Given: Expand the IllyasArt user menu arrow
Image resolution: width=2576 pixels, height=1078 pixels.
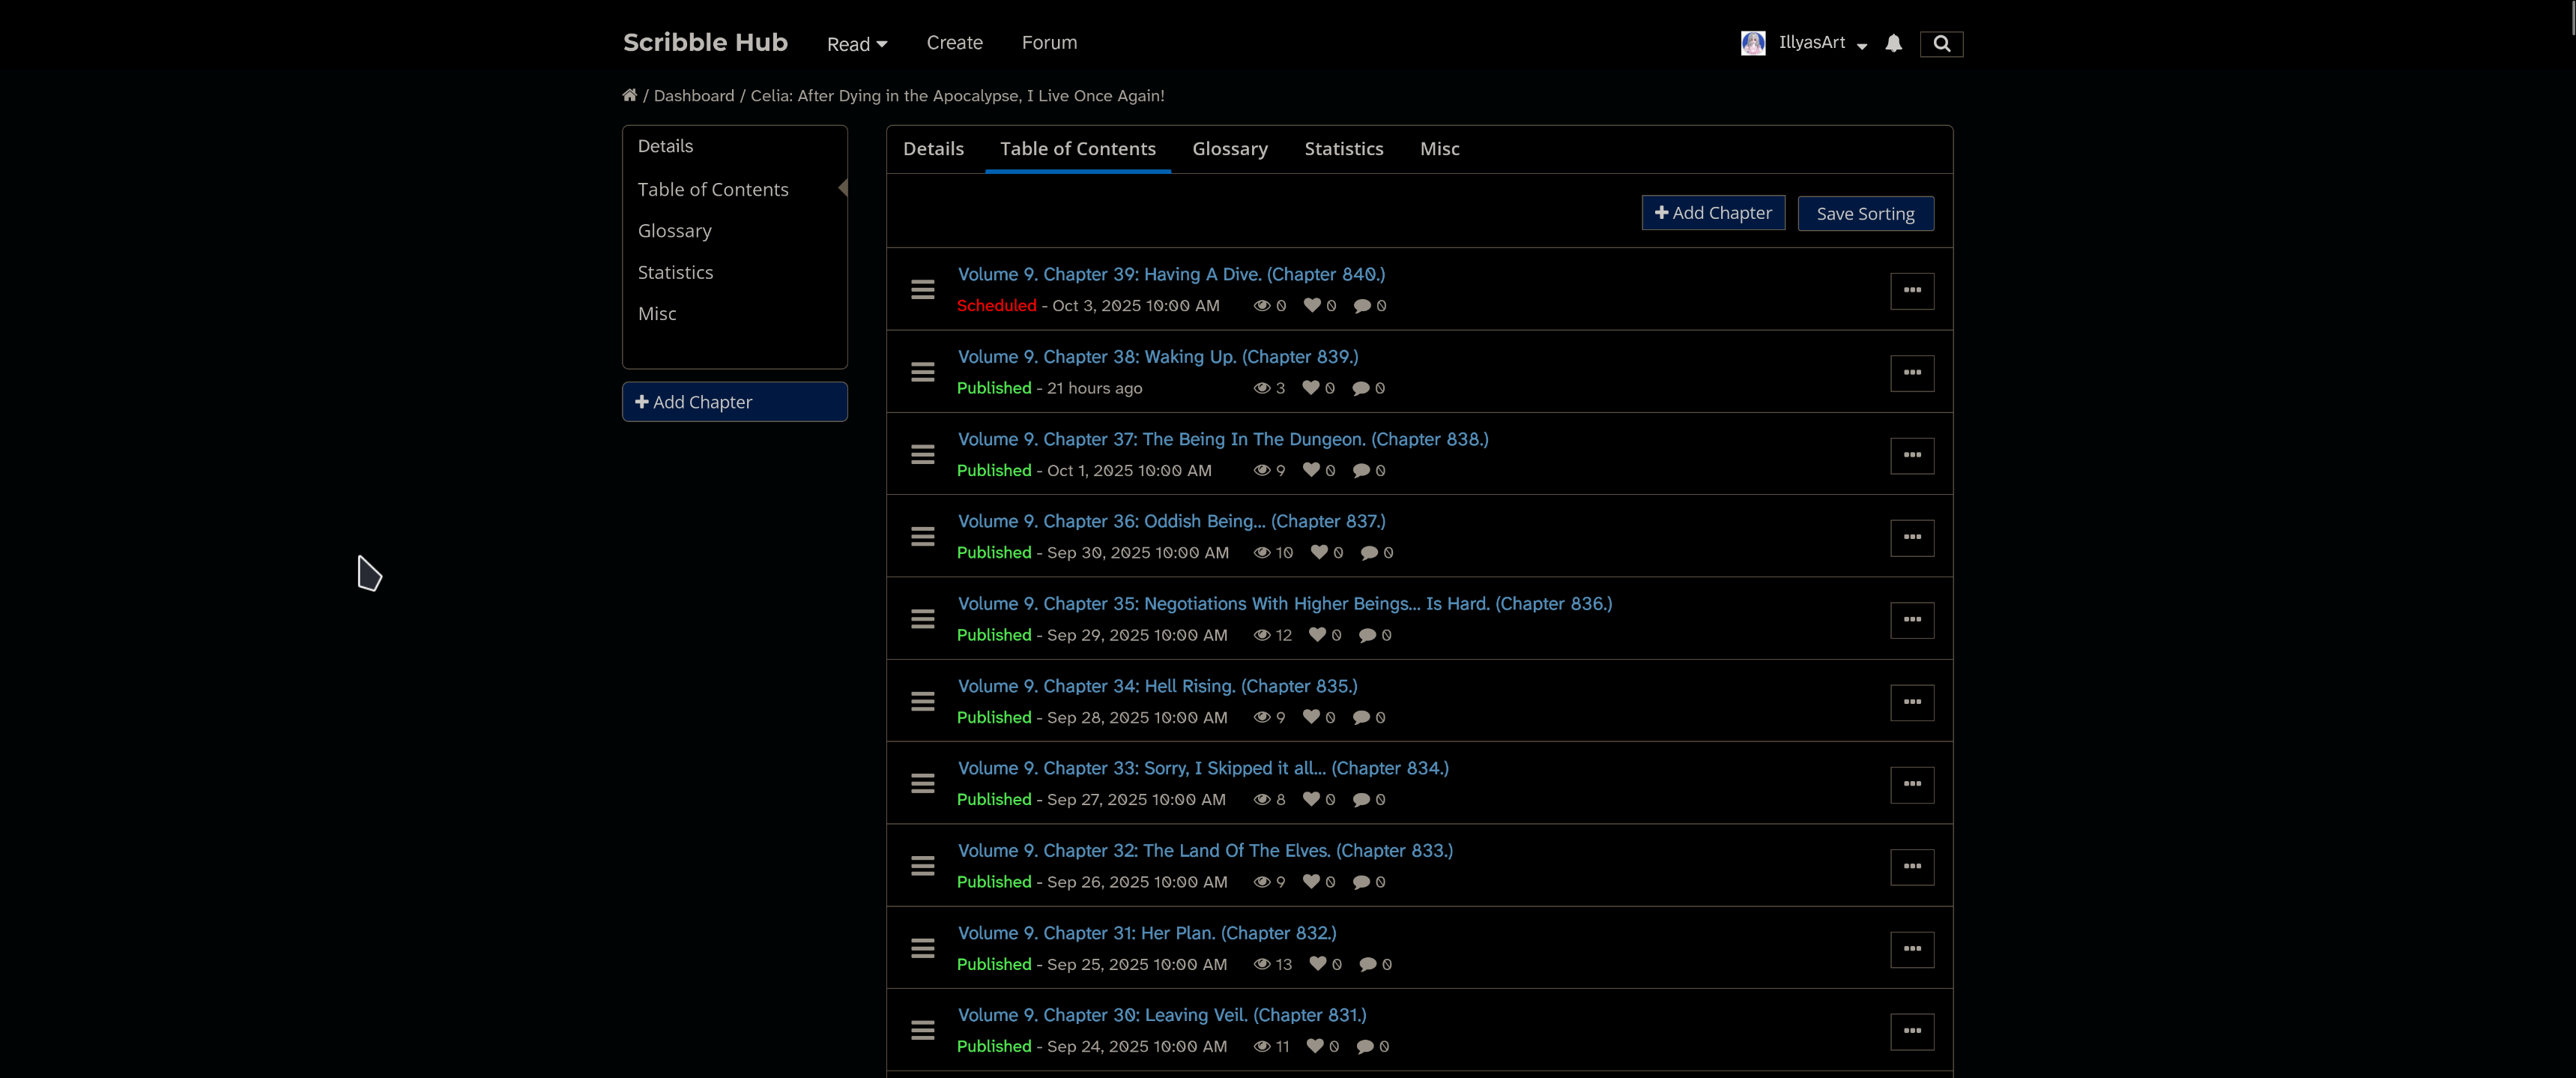Looking at the screenshot, I should [x=1861, y=46].
